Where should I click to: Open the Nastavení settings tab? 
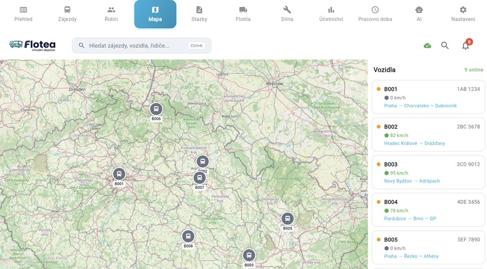tap(463, 14)
